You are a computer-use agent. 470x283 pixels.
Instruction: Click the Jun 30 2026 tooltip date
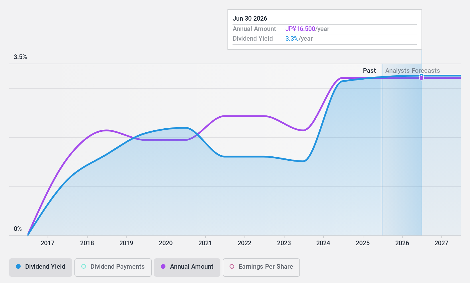pos(250,19)
